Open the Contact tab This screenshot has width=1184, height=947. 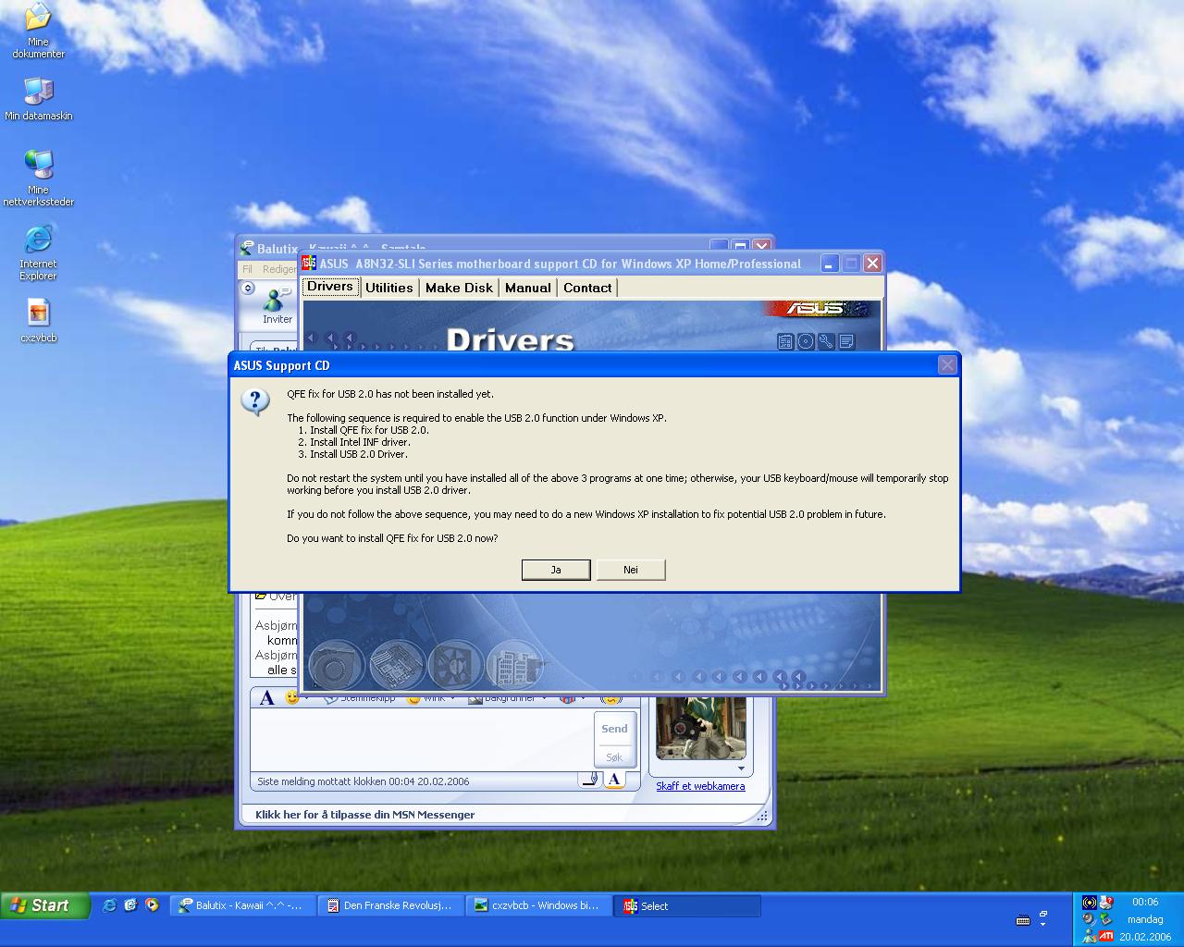[587, 288]
